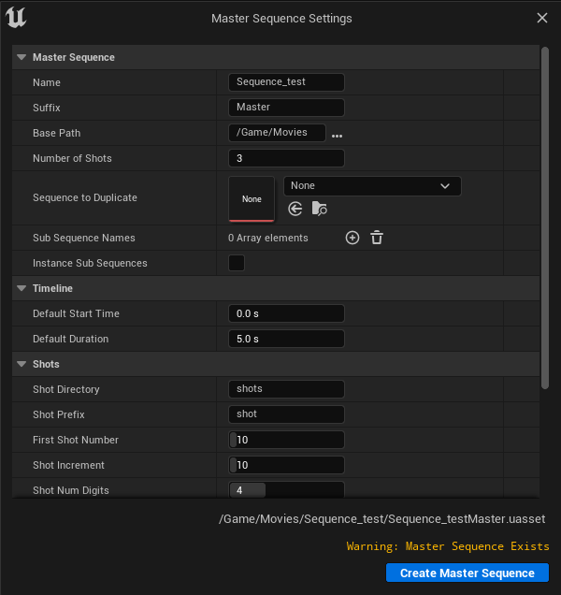
Task: Open the Sequence to Duplicate None dropdown
Action: pos(372,186)
